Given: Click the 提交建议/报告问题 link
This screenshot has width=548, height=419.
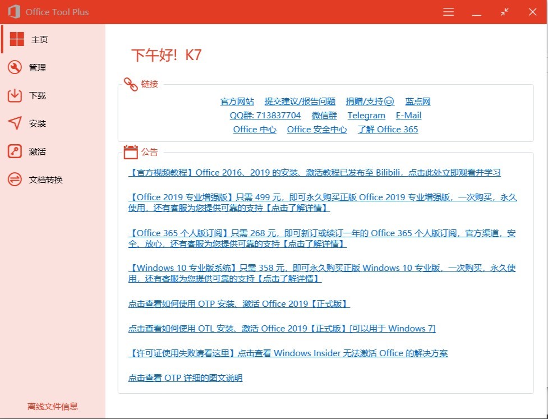Looking at the screenshot, I should click(x=300, y=102).
